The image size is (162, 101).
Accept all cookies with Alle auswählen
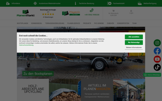coord(134,37)
